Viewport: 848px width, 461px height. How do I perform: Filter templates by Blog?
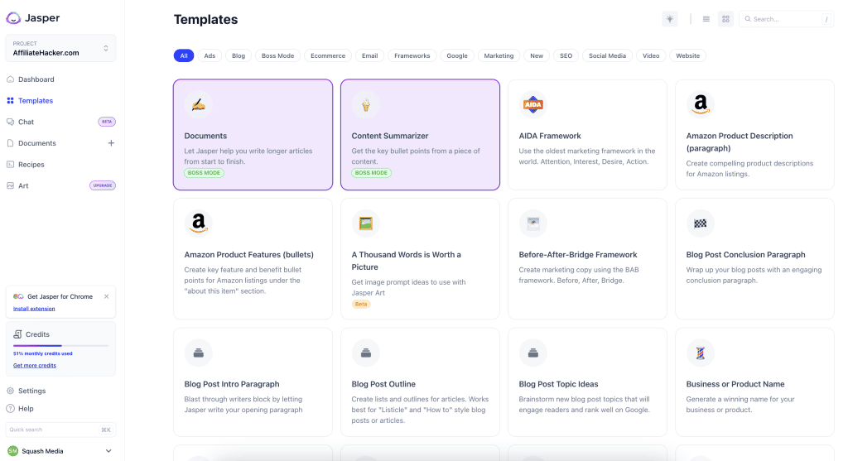pos(238,55)
